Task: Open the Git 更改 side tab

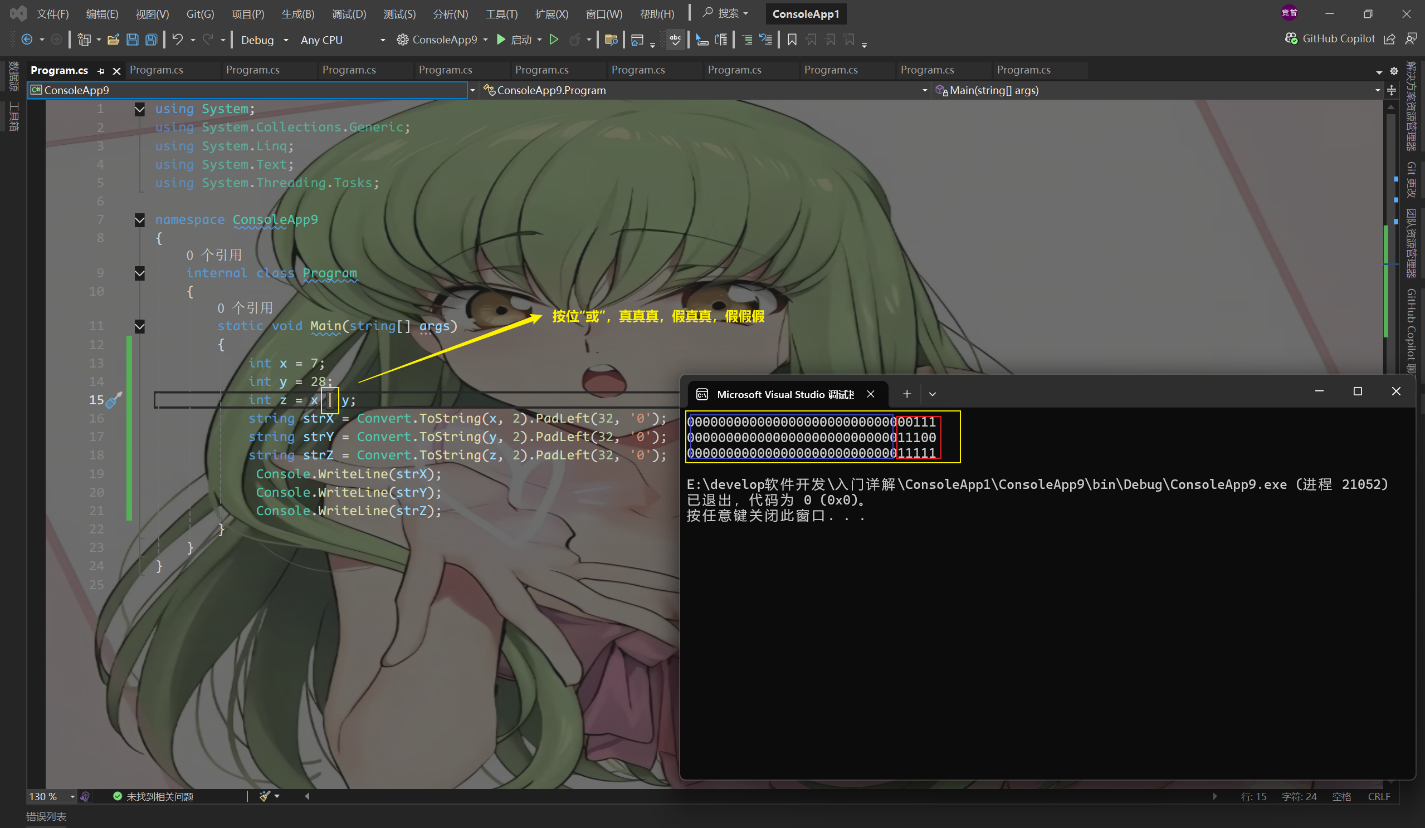Action: pyautogui.click(x=1411, y=180)
